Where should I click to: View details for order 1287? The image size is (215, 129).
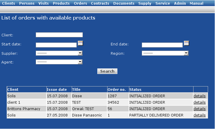[200, 96]
